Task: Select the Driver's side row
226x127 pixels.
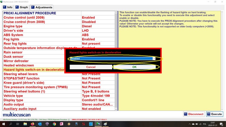Action: [59, 30]
